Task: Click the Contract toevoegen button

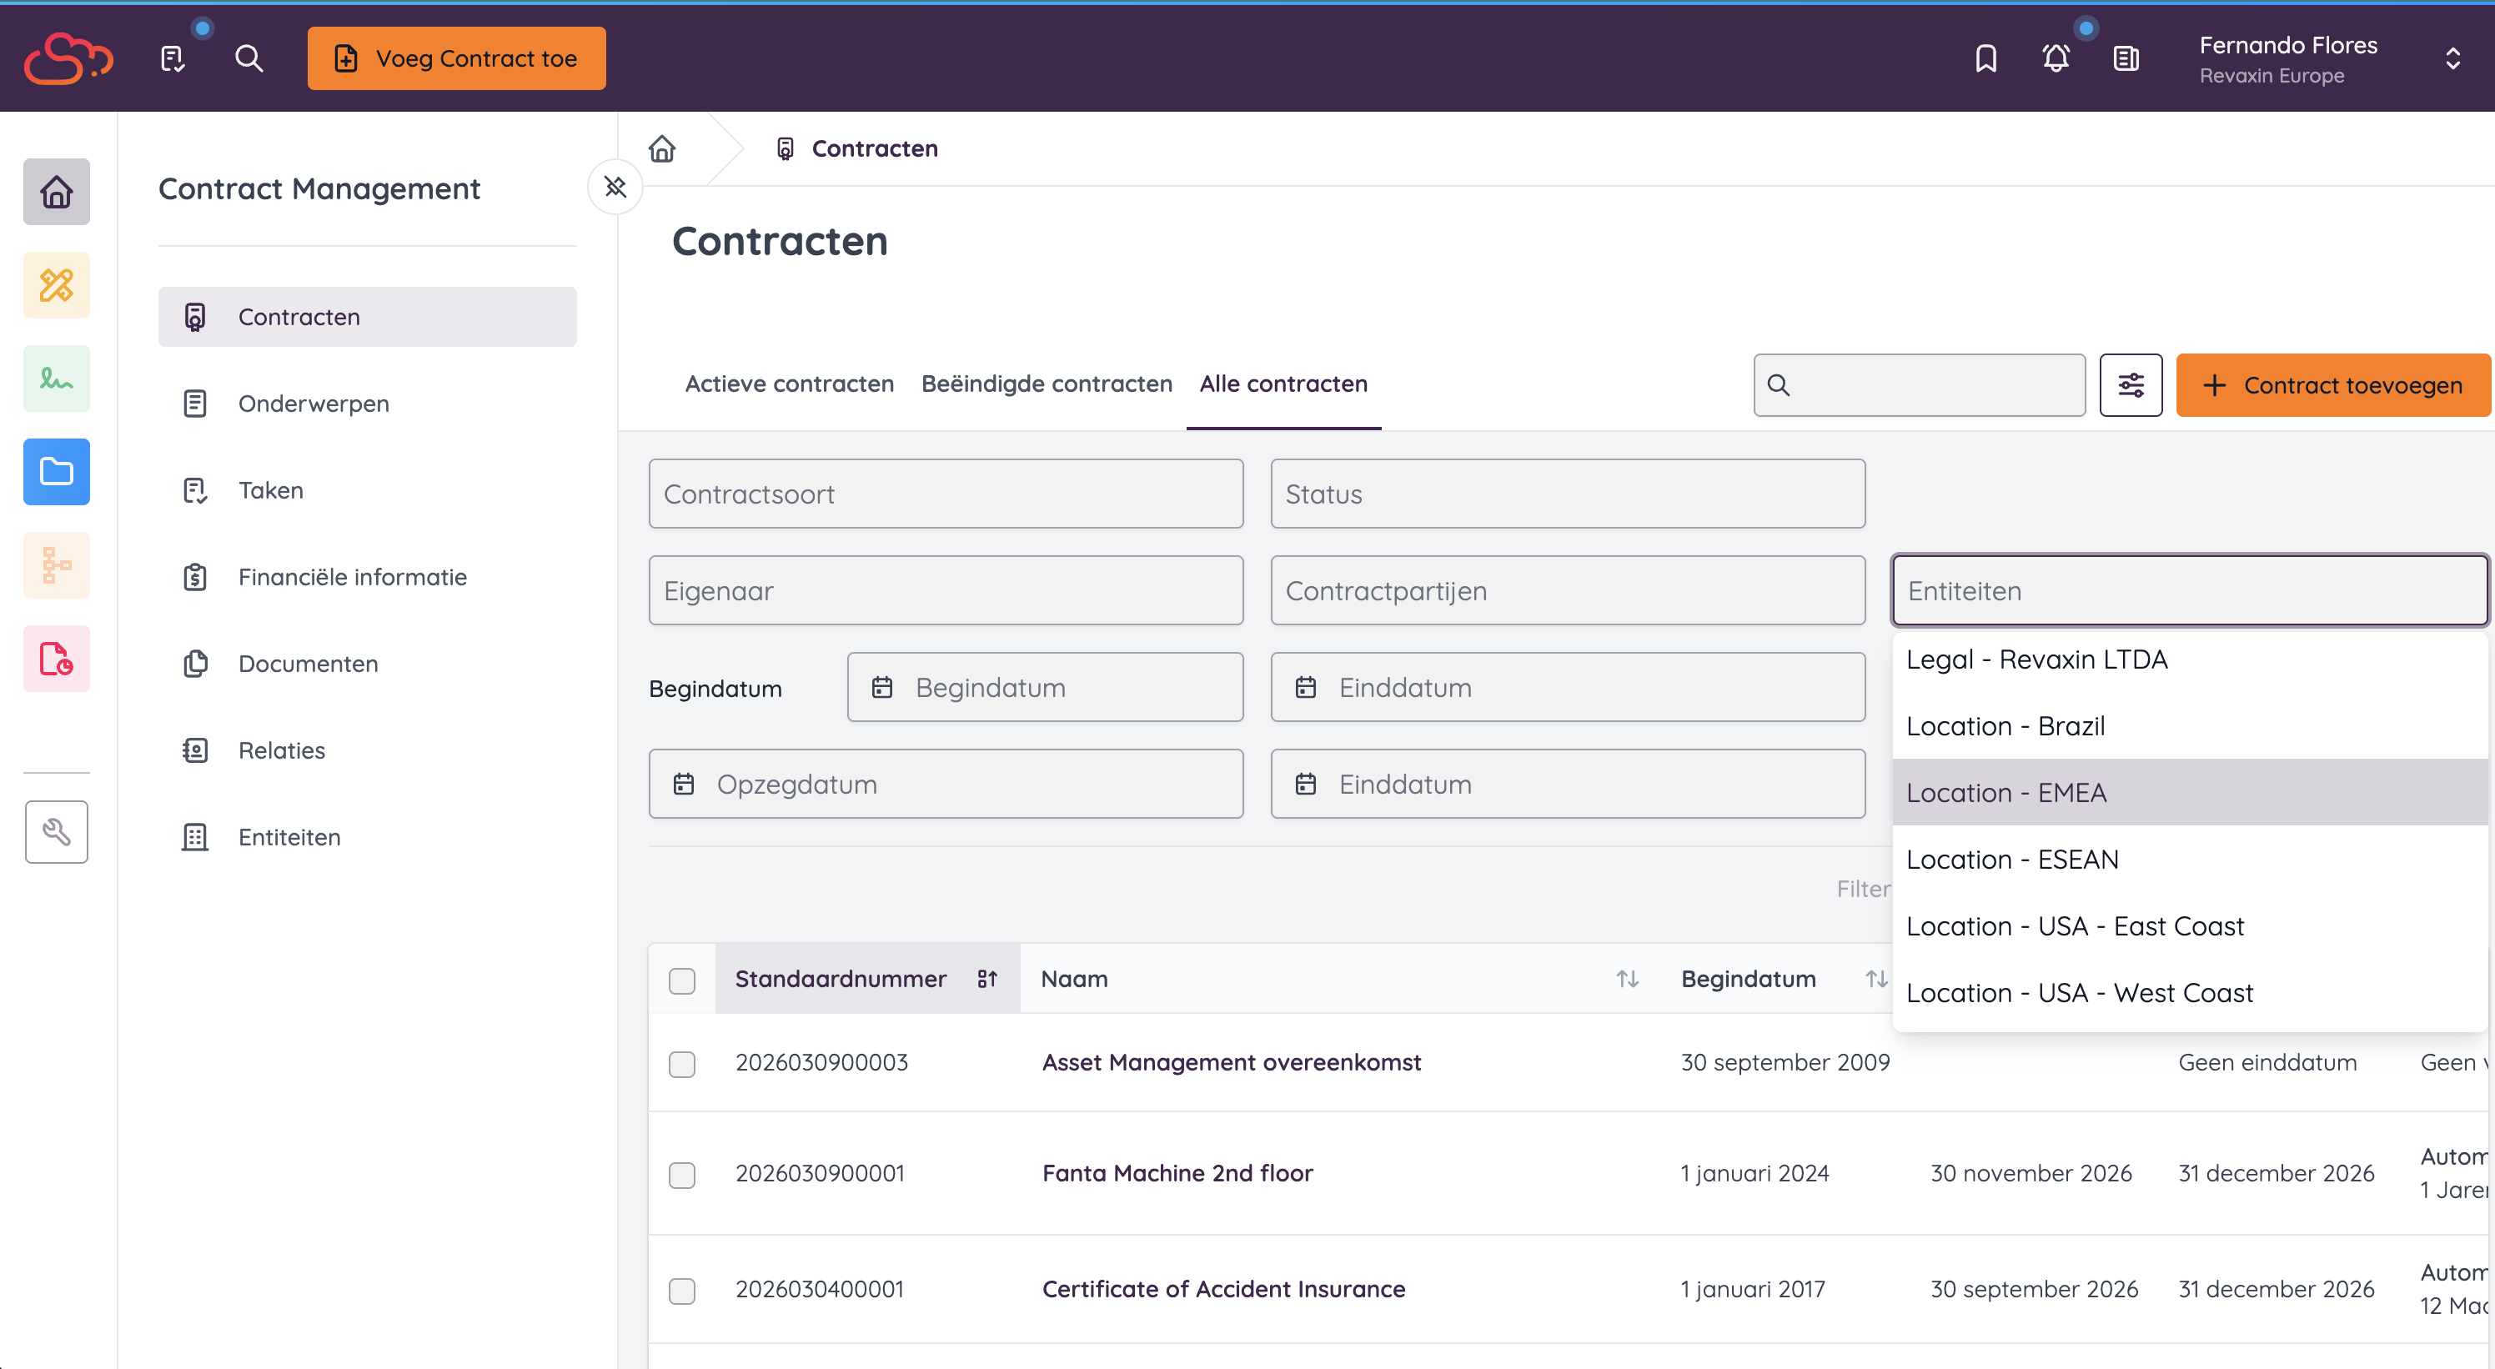Action: (x=2332, y=385)
